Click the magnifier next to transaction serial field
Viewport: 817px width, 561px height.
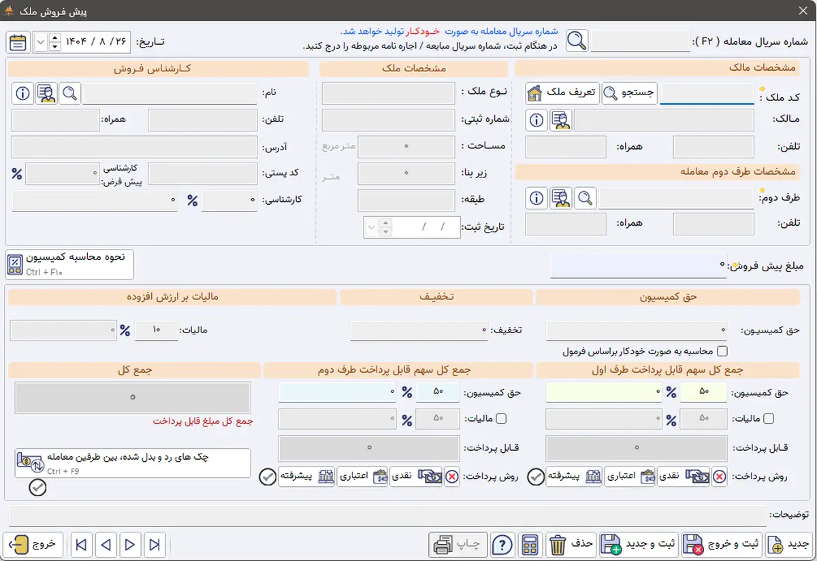(x=577, y=41)
